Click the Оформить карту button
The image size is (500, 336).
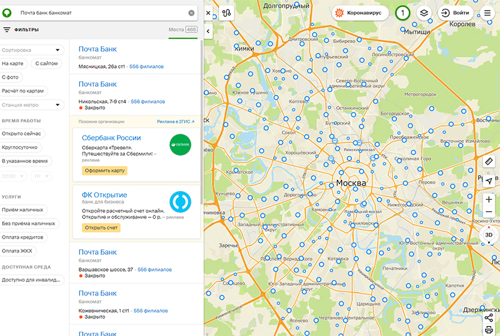[x=104, y=170]
